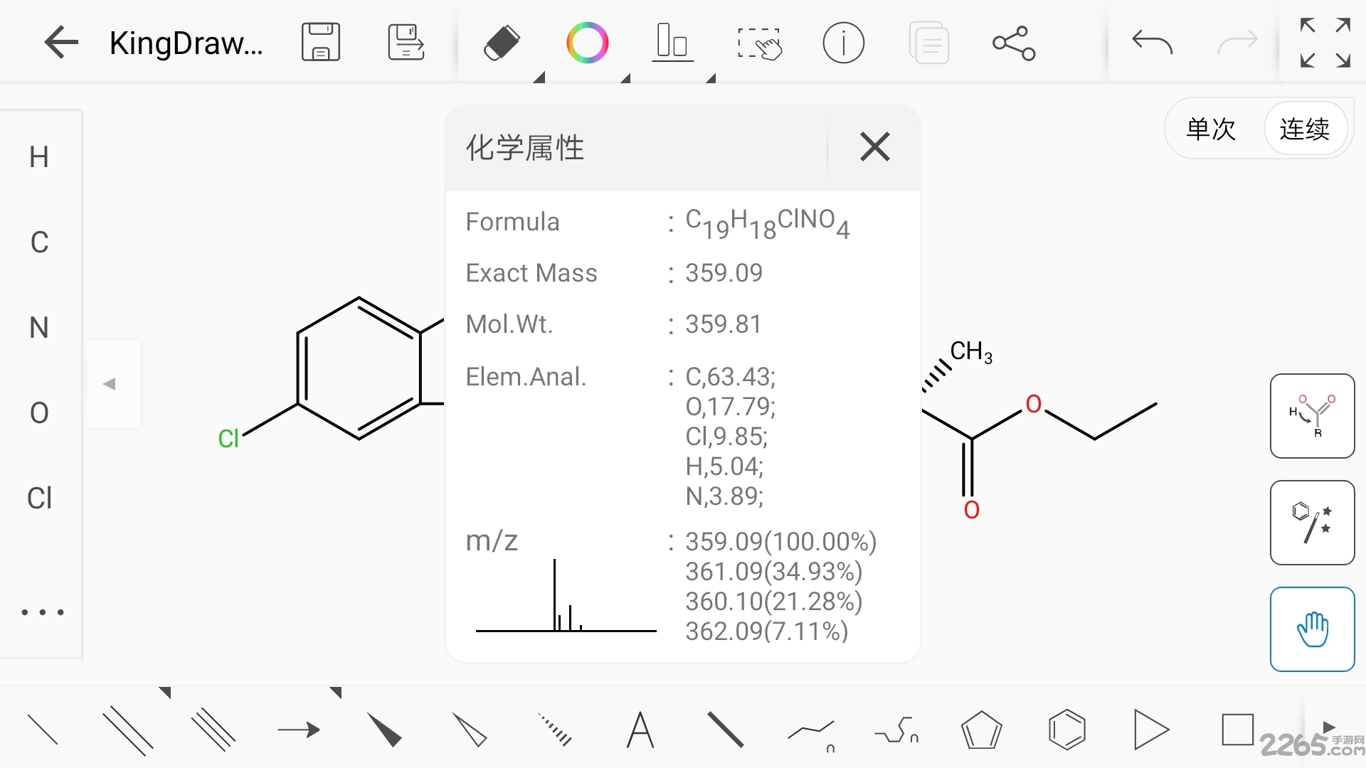Select the text label A tool

640,730
